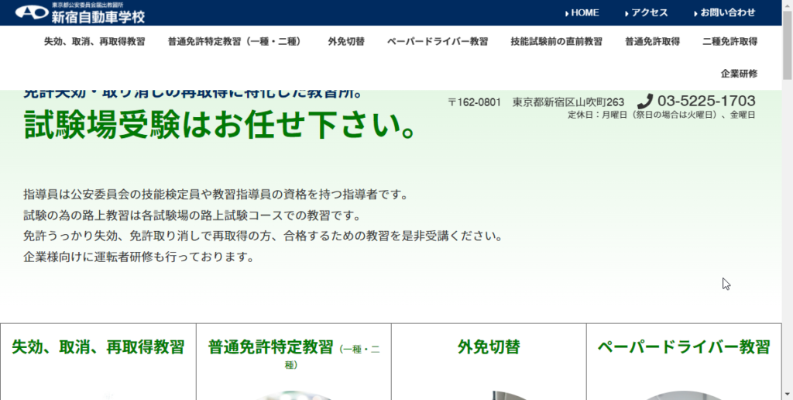This screenshot has width=793, height=400.
Task: Click the scrollbar up arrow
Action: [788, 5]
